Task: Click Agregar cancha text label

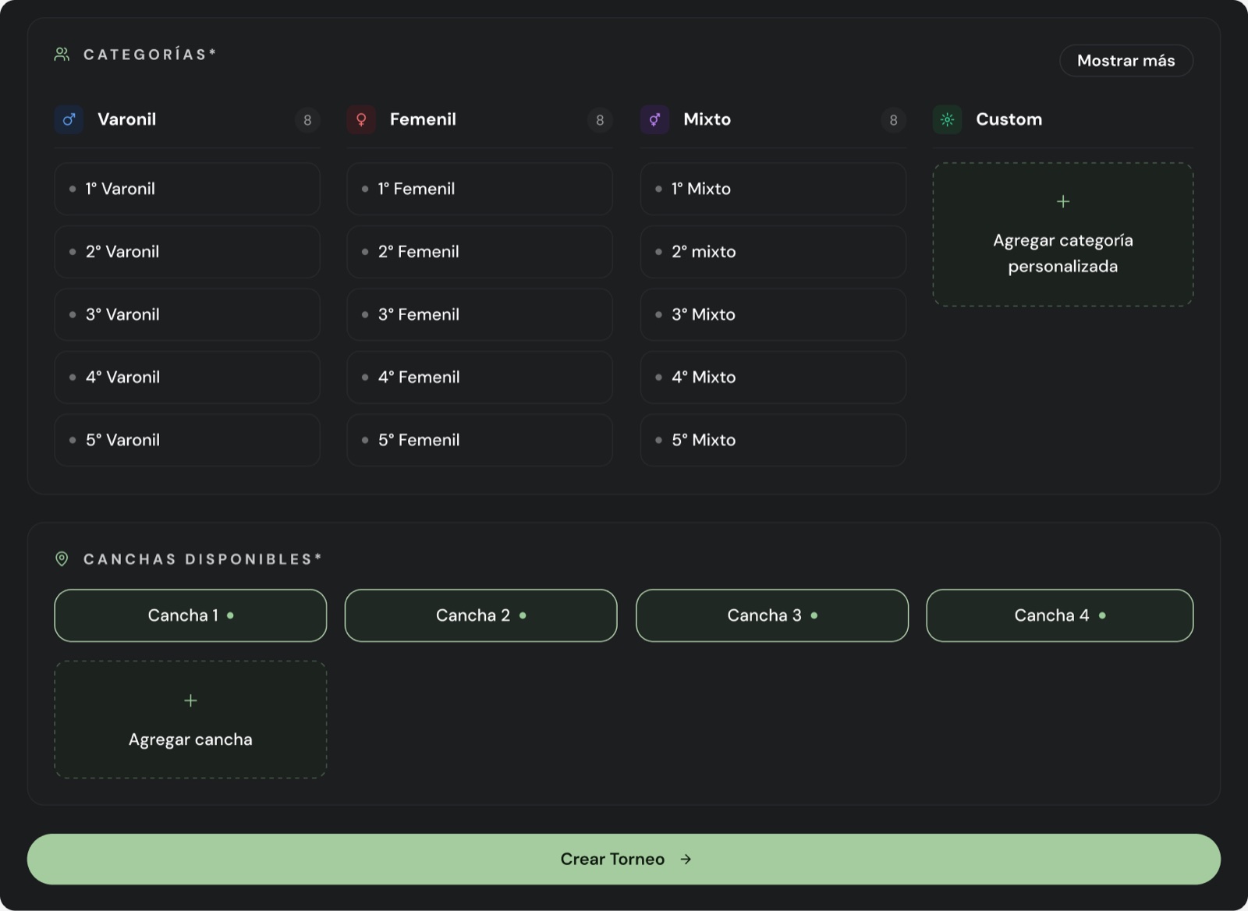Action: coord(190,739)
